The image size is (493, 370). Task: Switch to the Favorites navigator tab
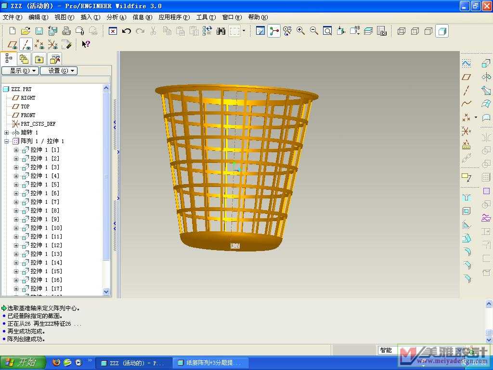point(39,59)
